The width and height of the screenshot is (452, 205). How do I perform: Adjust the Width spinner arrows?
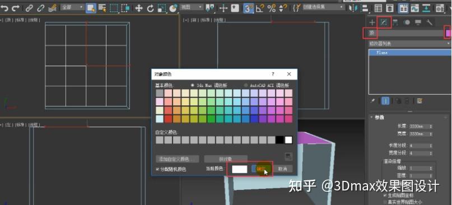point(431,134)
